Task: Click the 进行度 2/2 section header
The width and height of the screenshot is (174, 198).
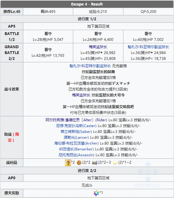Action: pyautogui.click(x=87, y=171)
